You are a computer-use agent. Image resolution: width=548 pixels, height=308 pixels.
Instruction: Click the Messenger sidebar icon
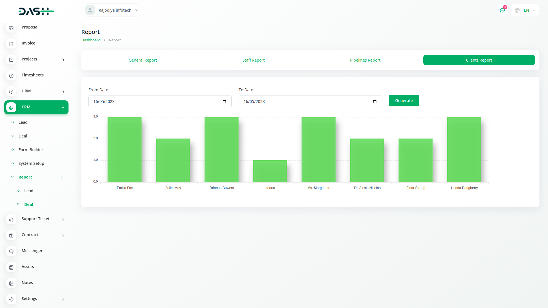pos(11,251)
